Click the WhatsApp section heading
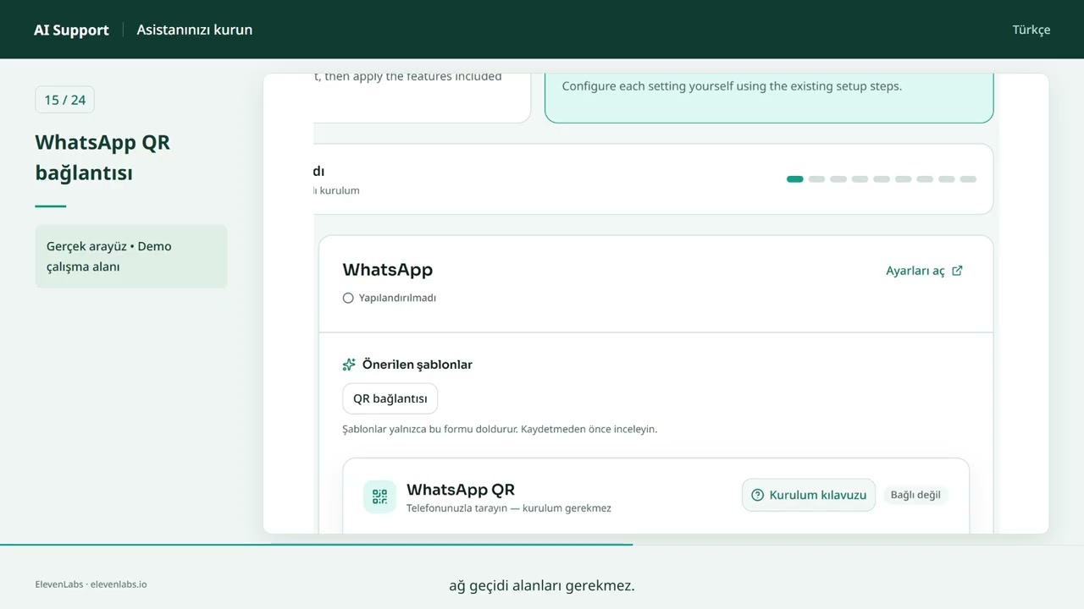 pos(388,270)
